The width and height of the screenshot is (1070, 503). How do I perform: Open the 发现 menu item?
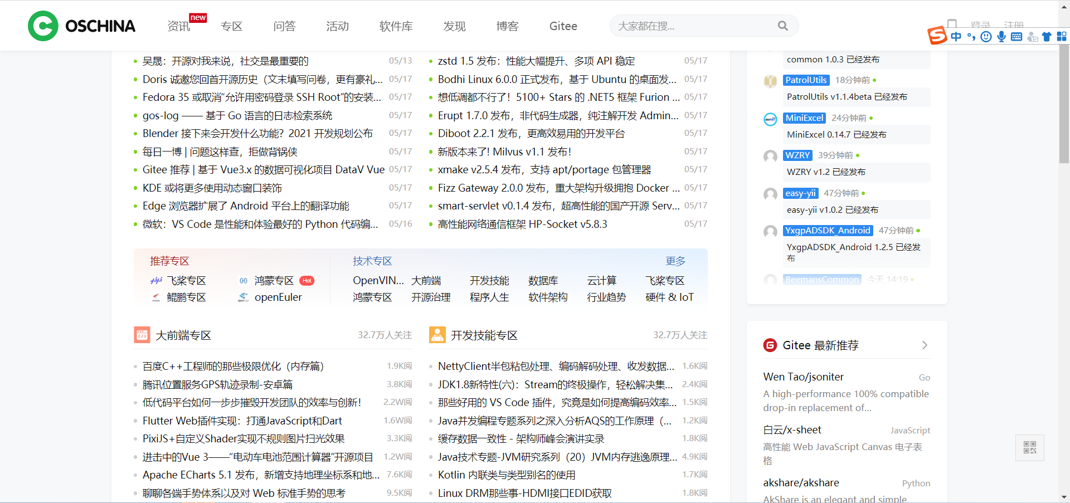454,26
